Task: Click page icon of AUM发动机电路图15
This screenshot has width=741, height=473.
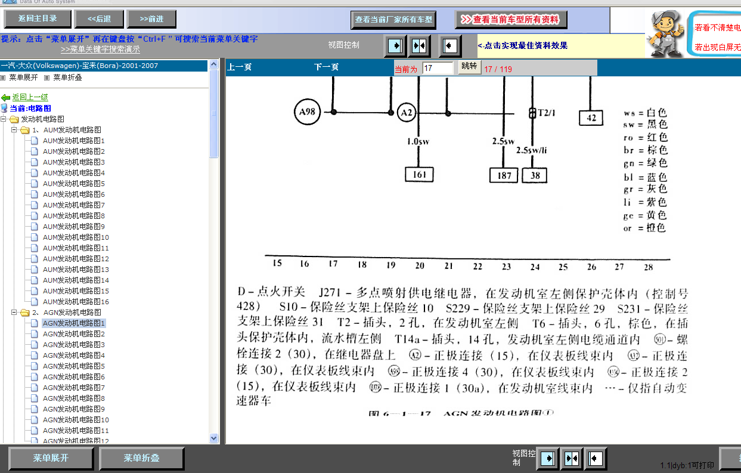Action: point(35,291)
